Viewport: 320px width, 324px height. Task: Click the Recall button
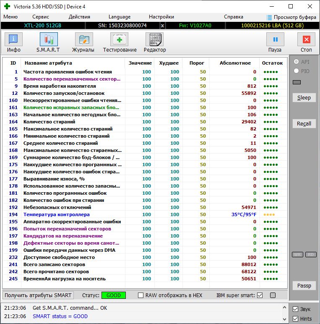pyautogui.click(x=304, y=123)
